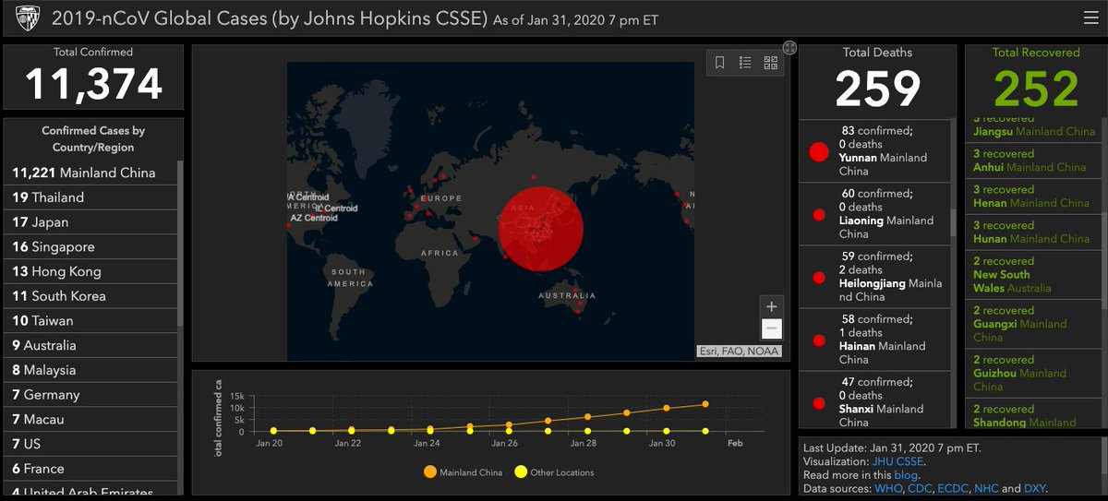Select the Guangxi 2 recovered entry

click(1033, 324)
